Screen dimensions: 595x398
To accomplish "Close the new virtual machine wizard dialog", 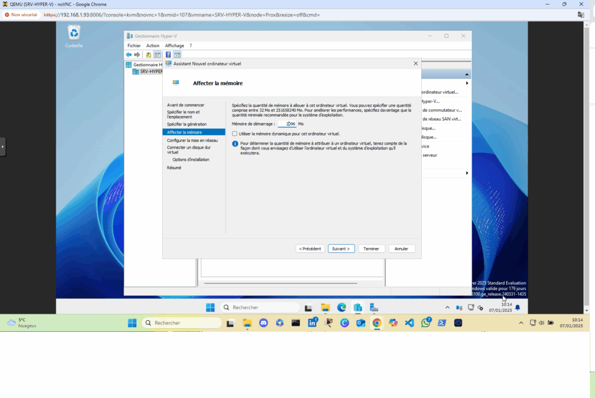I will pyautogui.click(x=415, y=63).
